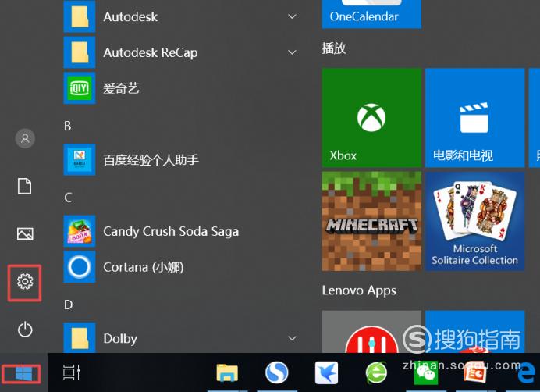The width and height of the screenshot is (540, 392).
Task: Launch the Minecraft tile
Action: pos(371,221)
